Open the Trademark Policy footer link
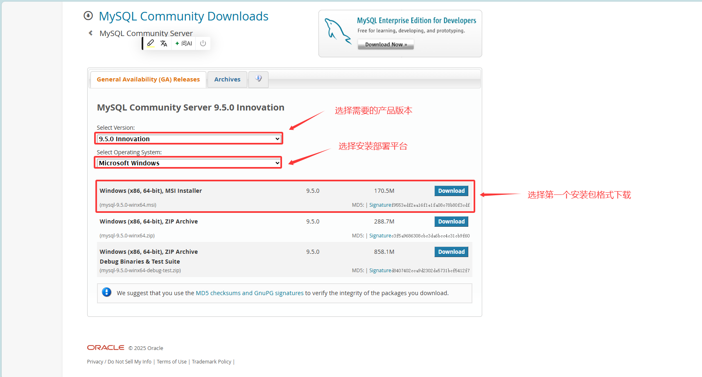Image resolution: width=702 pixels, height=377 pixels. [x=212, y=362]
